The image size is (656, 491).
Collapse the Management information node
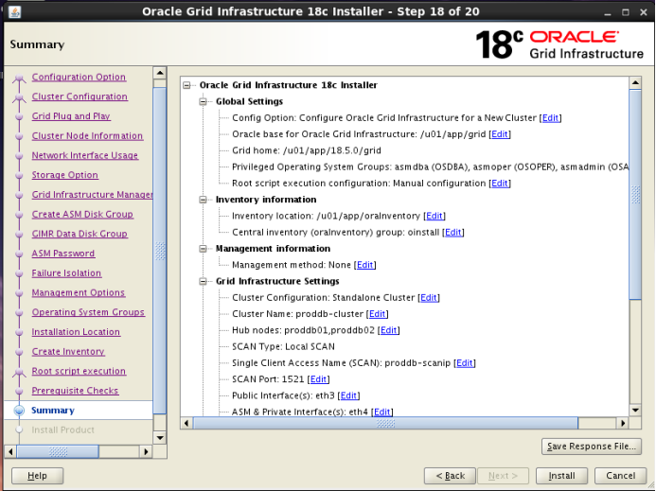coord(204,249)
